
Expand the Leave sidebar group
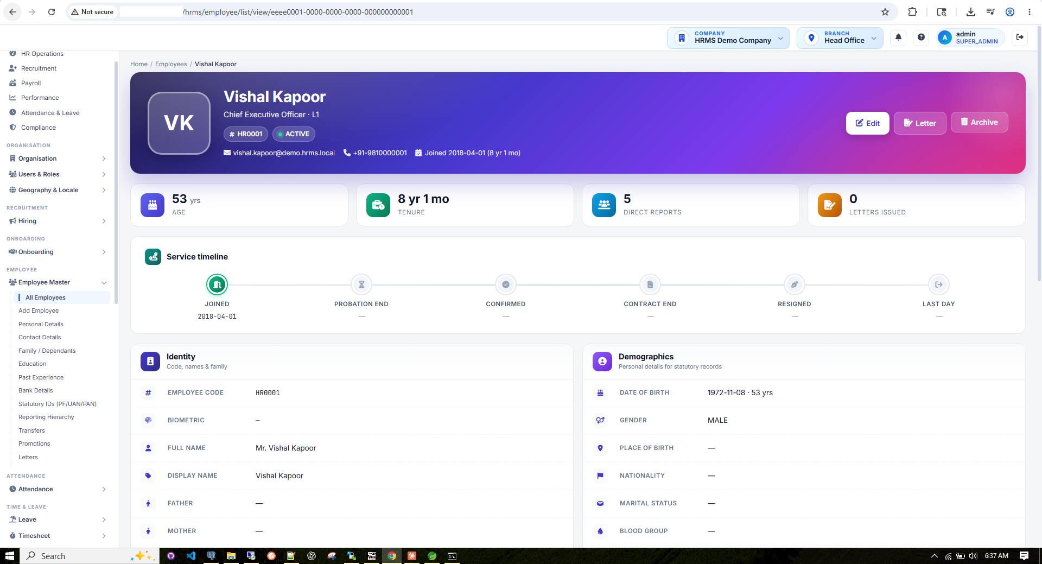click(57, 519)
